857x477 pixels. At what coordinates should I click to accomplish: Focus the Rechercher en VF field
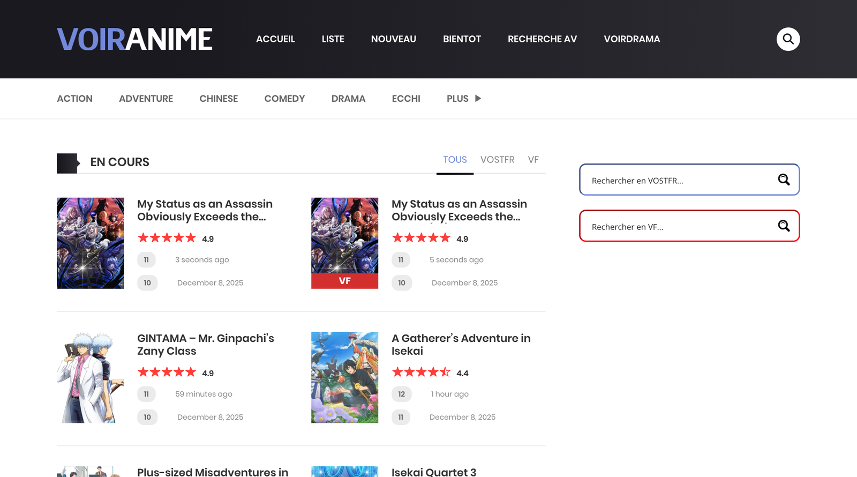click(689, 226)
